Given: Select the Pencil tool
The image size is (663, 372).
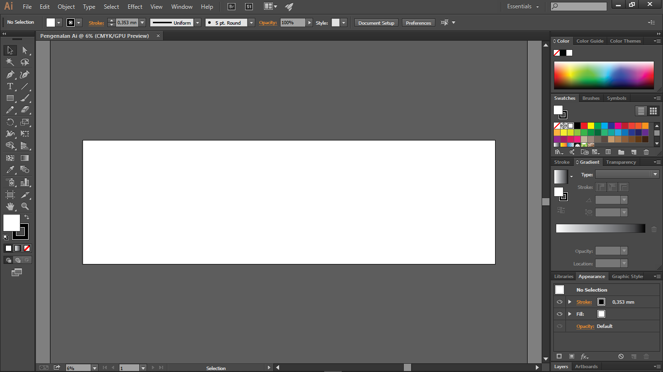Looking at the screenshot, I should pos(10,110).
